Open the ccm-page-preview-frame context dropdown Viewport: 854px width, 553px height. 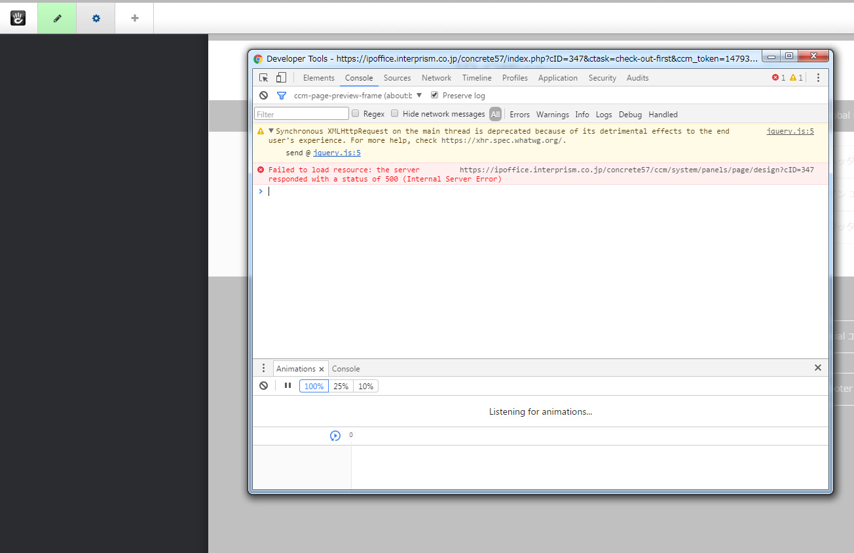click(x=358, y=96)
